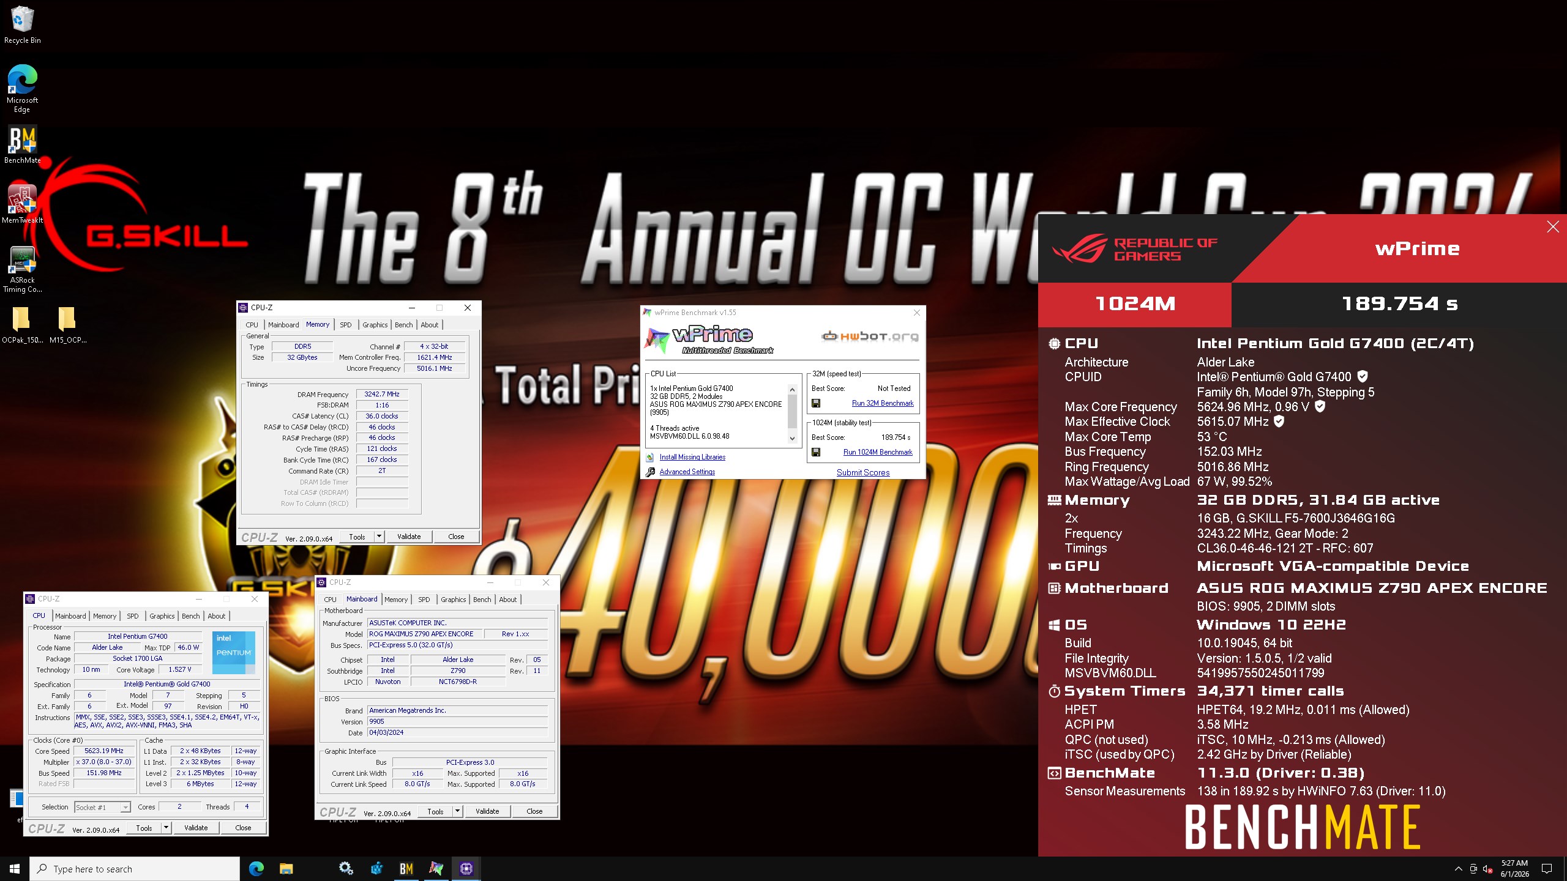This screenshot has width=1567, height=881.
Task: Open the notification center icon
Action: (1547, 869)
